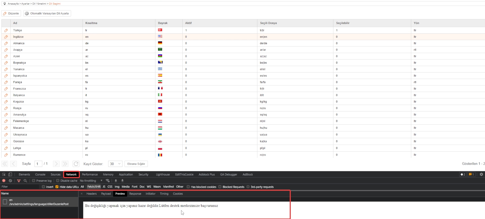This screenshot has height=219, width=485.
Task: Open the Kayıt Göster 30 dropdown
Action: click(115, 164)
